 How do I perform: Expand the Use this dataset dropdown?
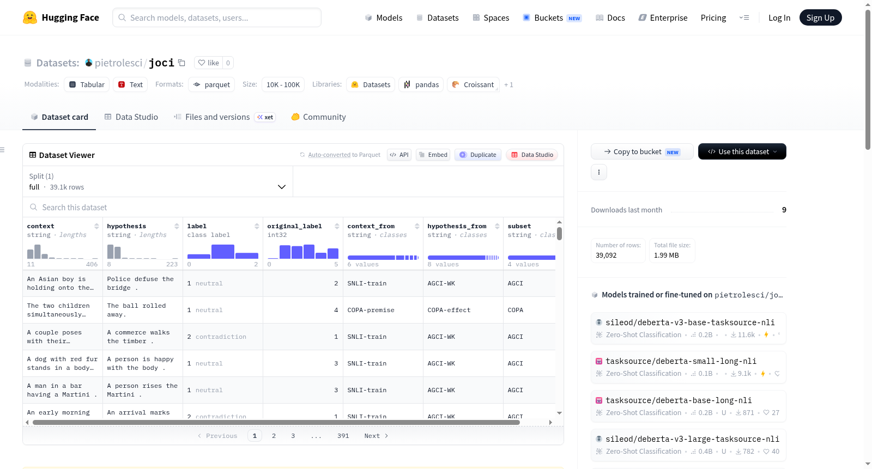pyautogui.click(x=742, y=151)
